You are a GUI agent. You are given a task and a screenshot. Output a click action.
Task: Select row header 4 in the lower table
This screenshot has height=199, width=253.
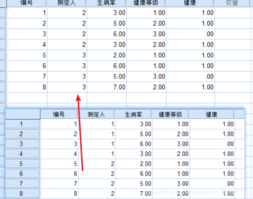click(22, 154)
